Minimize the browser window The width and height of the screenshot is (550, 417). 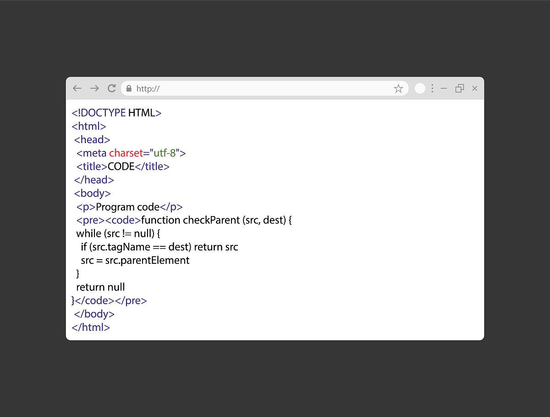[x=444, y=89]
